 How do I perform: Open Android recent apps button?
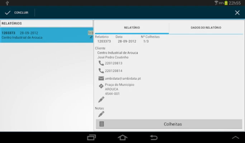[x=91, y=137]
